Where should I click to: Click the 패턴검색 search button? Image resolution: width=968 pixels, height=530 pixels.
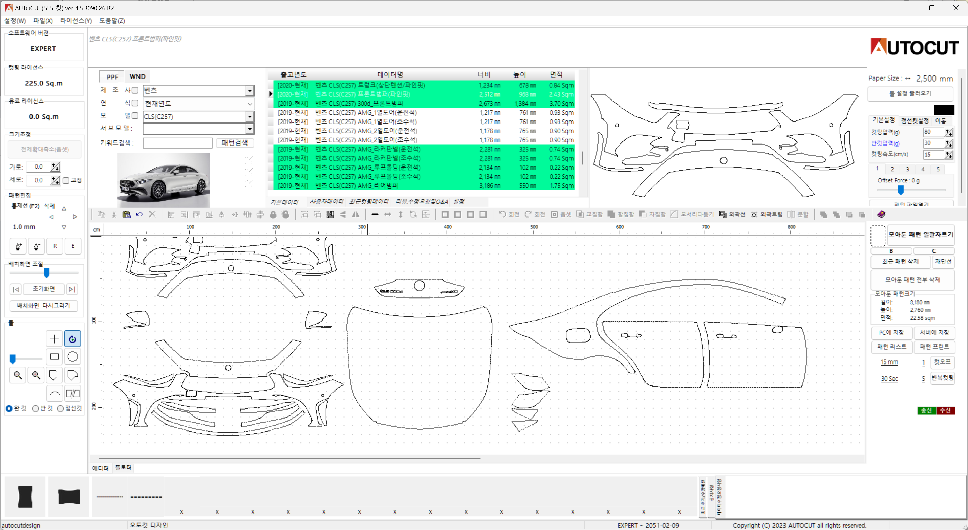point(235,143)
